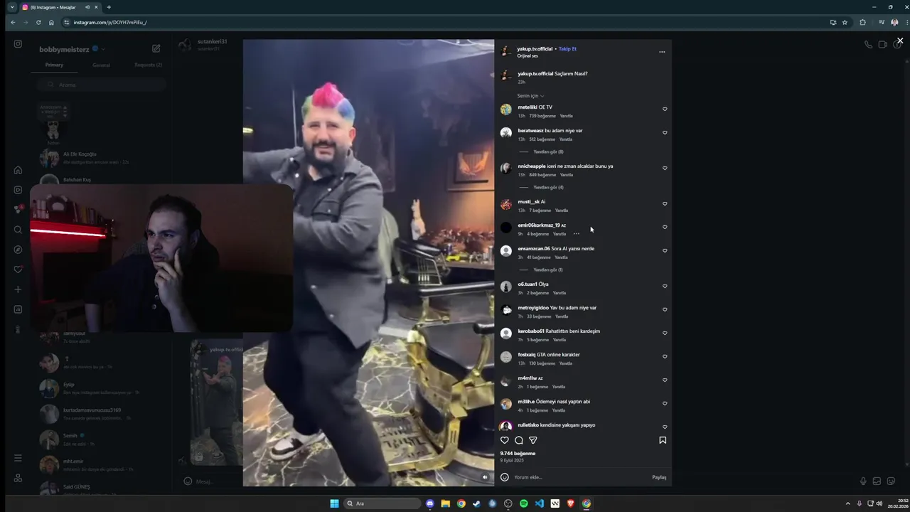Select the Instagram Mesajlar browser tab
Image resolution: width=910 pixels, height=512 pixels.
[60, 7]
